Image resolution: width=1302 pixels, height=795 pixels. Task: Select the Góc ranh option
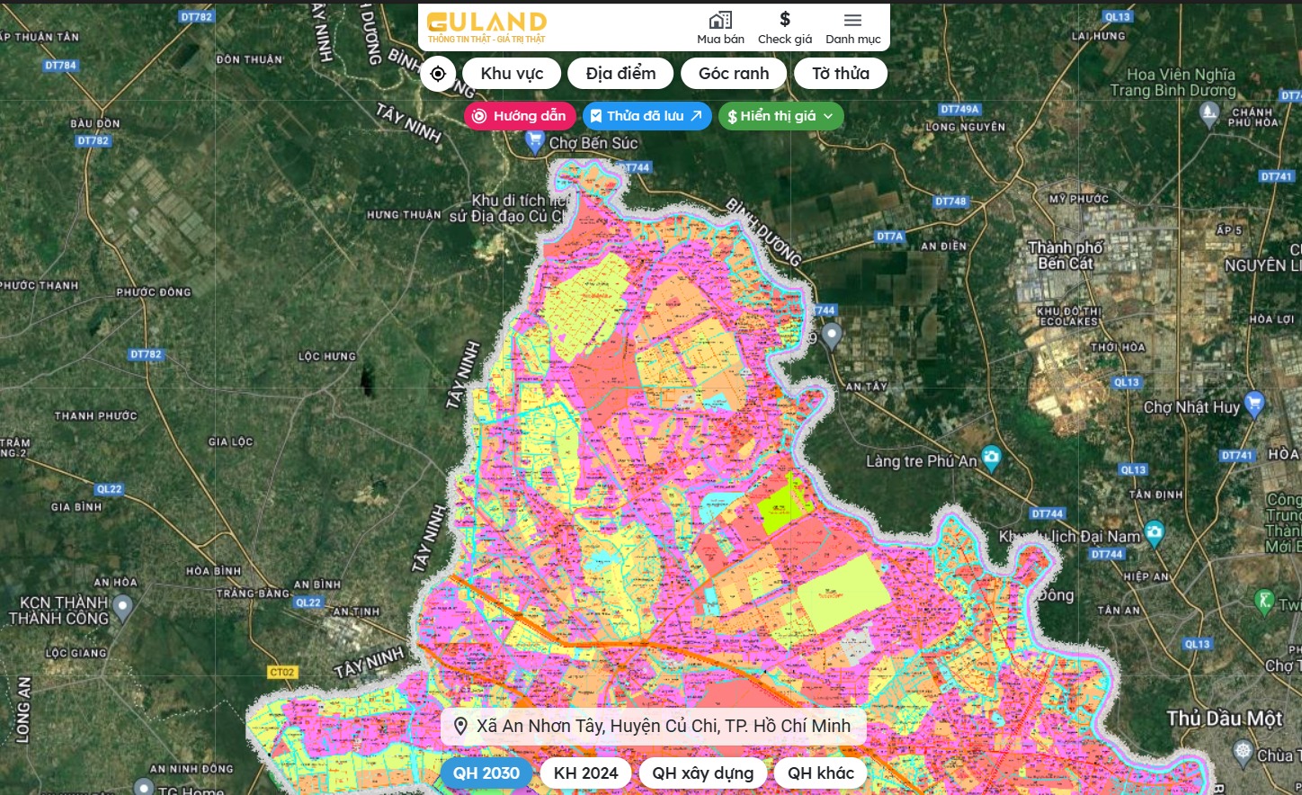pyautogui.click(x=734, y=74)
